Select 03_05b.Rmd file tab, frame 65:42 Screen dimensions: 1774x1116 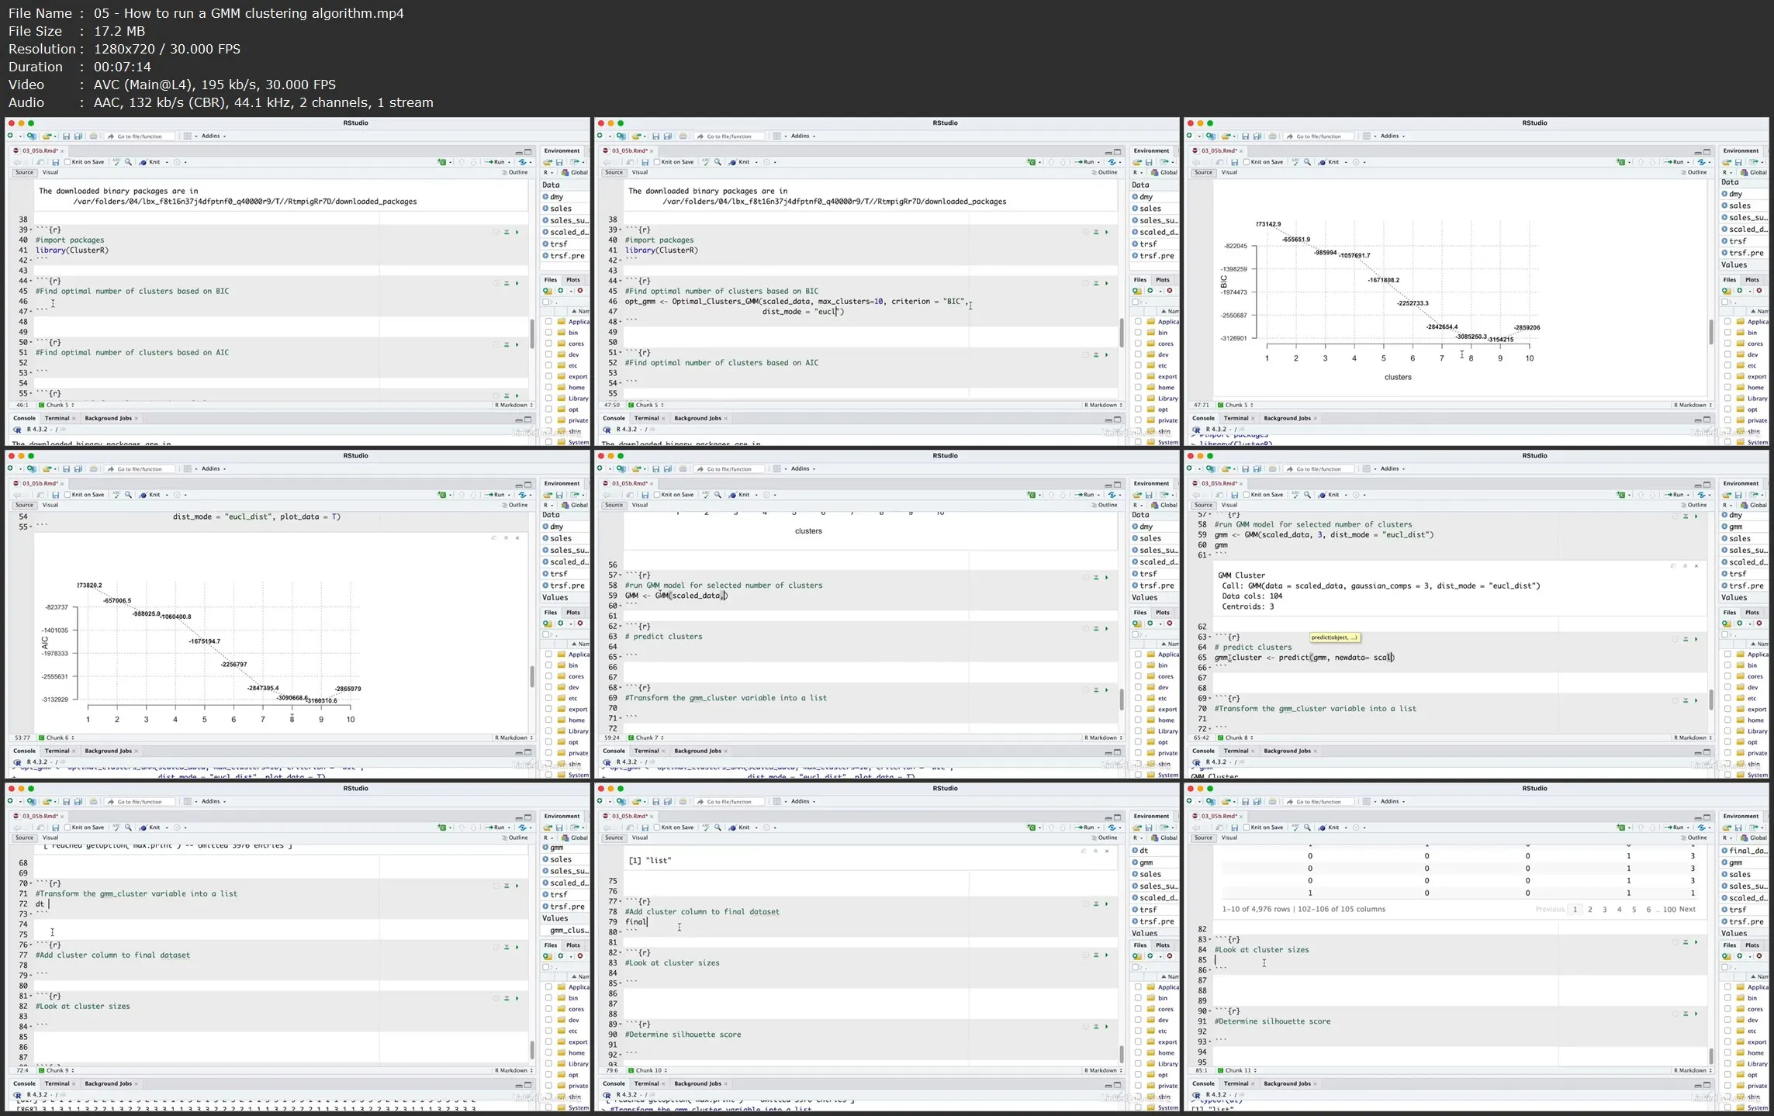point(1218,483)
